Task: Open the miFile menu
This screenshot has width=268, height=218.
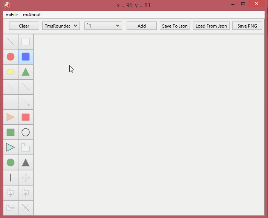Action: (12, 15)
